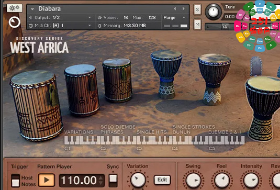Decrease tempo with the down stepper arrow
The width and height of the screenshot is (280, 190).
click(101, 183)
